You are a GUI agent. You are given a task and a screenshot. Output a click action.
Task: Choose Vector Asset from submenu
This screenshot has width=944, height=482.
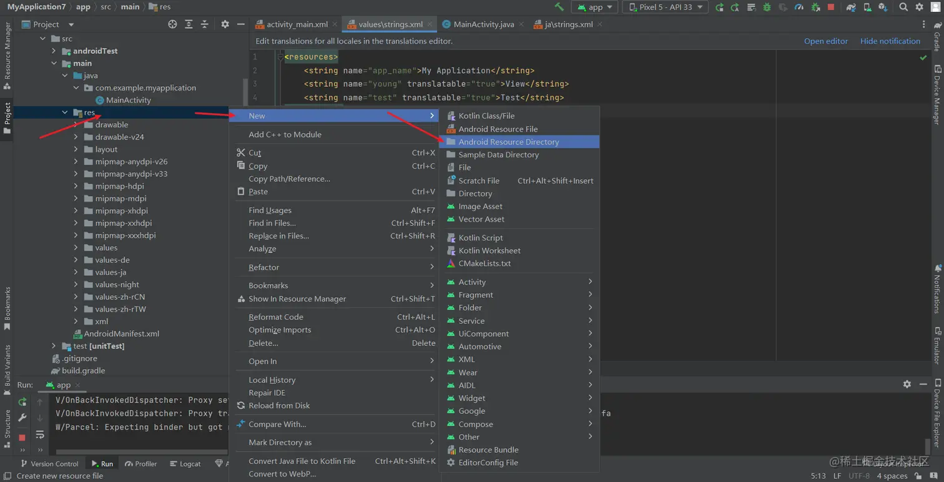(x=519, y=219)
